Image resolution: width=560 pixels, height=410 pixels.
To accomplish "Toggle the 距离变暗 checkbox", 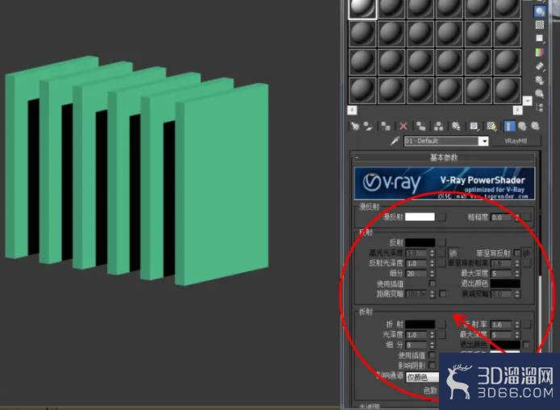I will pyautogui.click(x=442, y=294).
